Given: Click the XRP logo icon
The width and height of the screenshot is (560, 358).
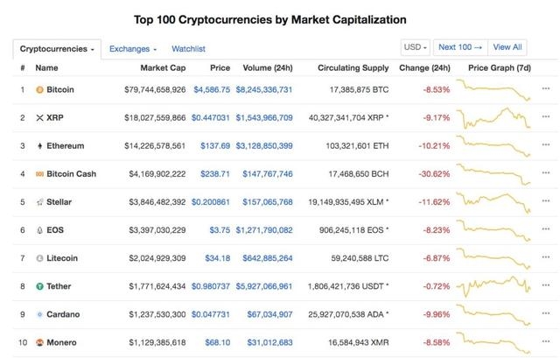Looking at the screenshot, I should pos(38,117).
